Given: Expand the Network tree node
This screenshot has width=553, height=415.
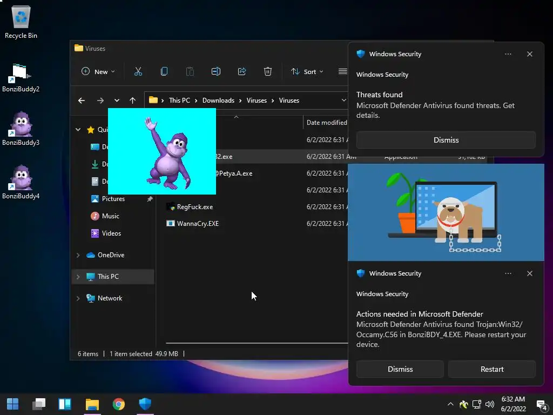Looking at the screenshot, I should (78, 298).
